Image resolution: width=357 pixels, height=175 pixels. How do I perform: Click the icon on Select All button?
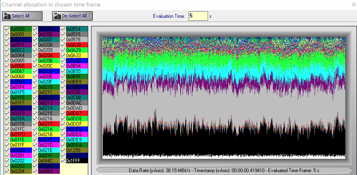[7, 16]
